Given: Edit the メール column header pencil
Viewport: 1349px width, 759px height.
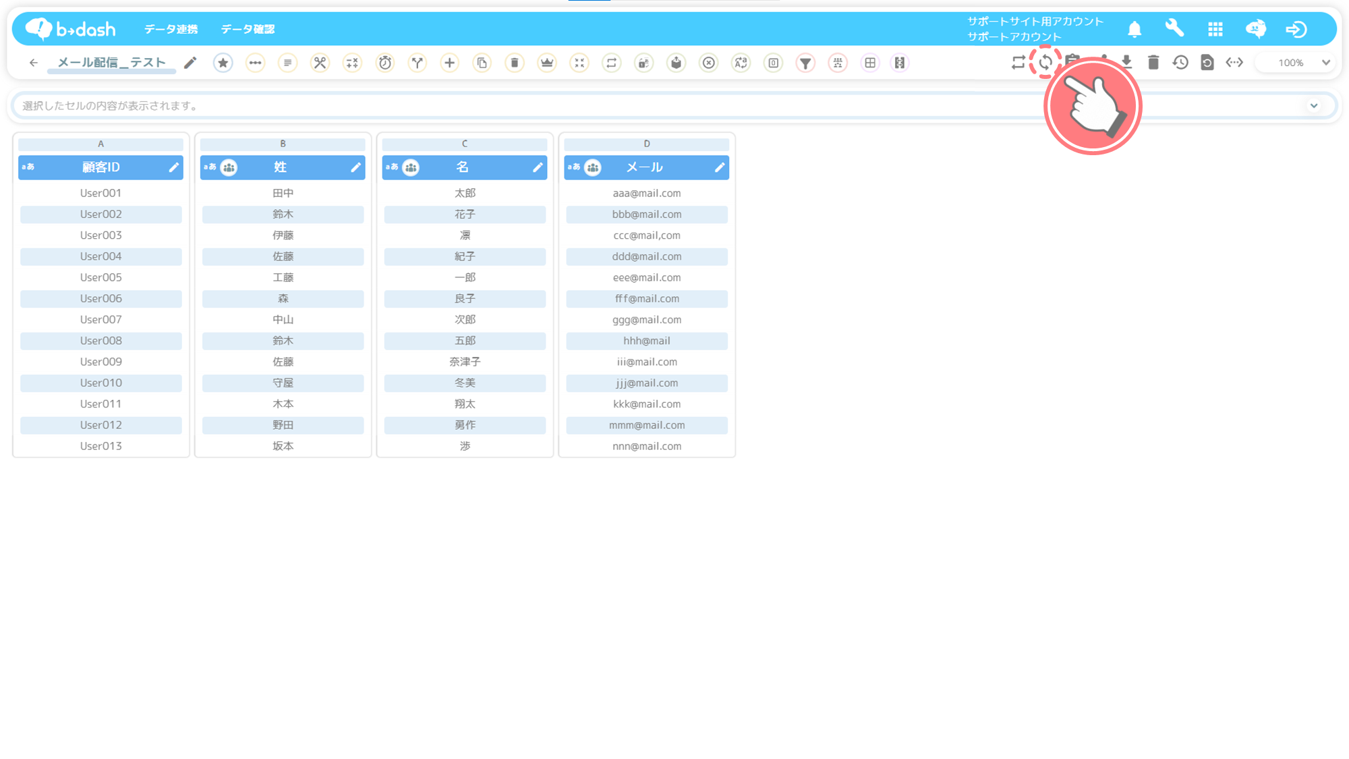Looking at the screenshot, I should click(720, 167).
